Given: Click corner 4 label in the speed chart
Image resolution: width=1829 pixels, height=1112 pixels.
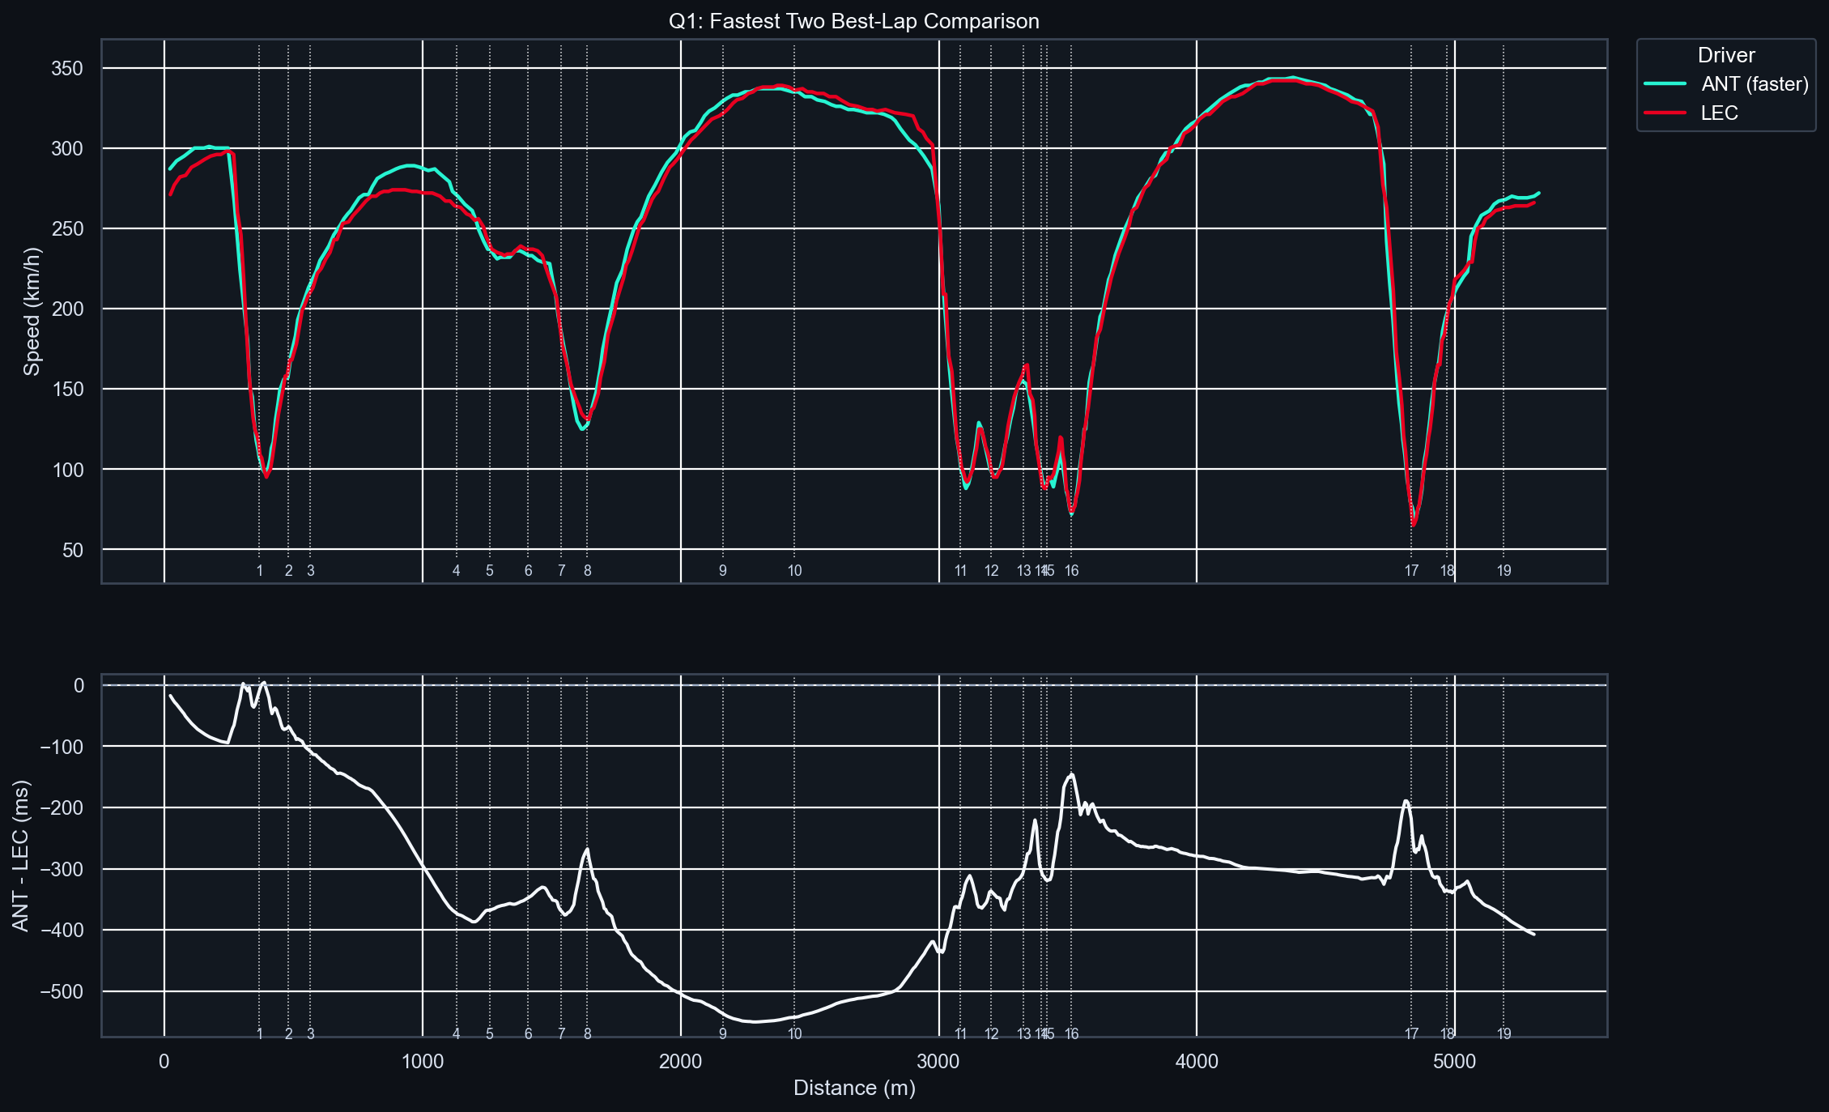Looking at the screenshot, I should click(457, 571).
